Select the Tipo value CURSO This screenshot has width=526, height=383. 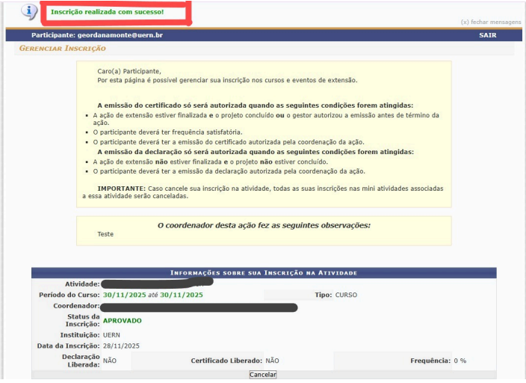346,295
